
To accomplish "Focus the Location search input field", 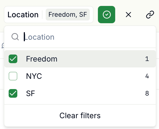I will (89, 37).
